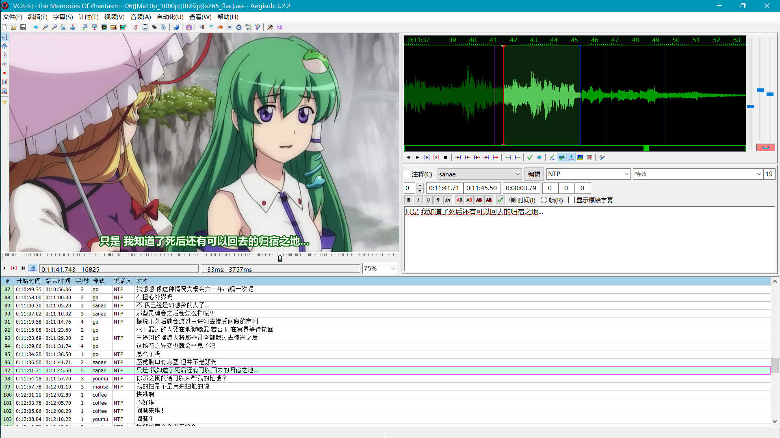Open Options with hammer and wrench icon
This screenshot has width=780, height=438.
270,27
